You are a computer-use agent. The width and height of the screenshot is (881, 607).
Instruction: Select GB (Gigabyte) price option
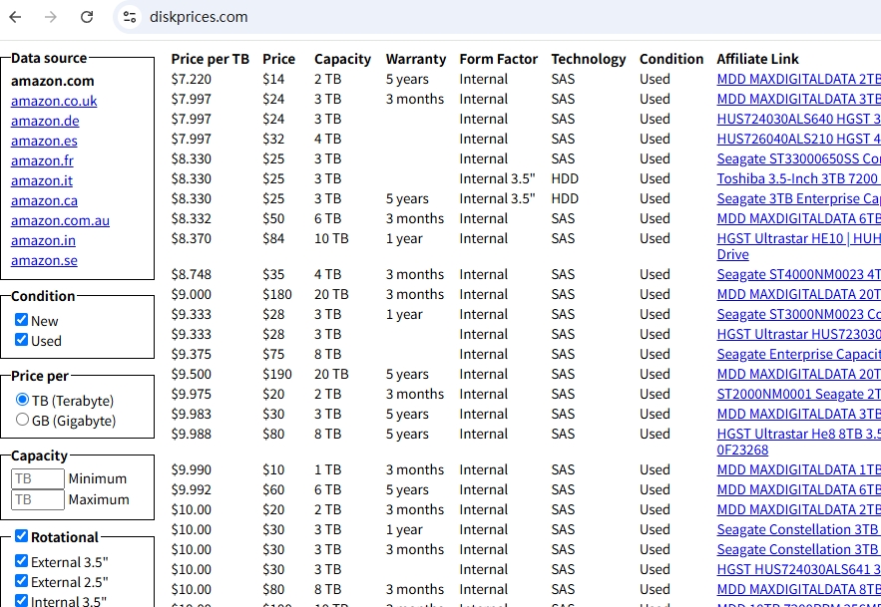point(22,420)
